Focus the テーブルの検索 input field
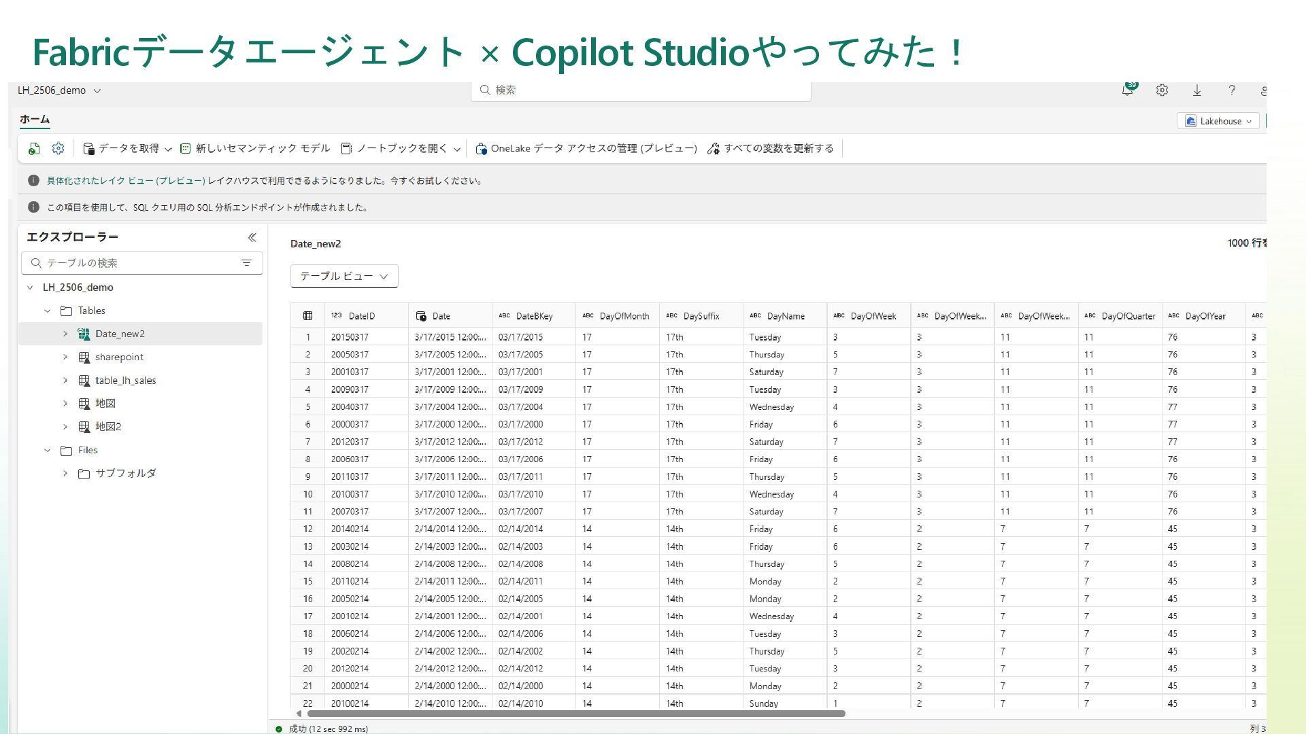The image size is (1306, 734). click(142, 263)
